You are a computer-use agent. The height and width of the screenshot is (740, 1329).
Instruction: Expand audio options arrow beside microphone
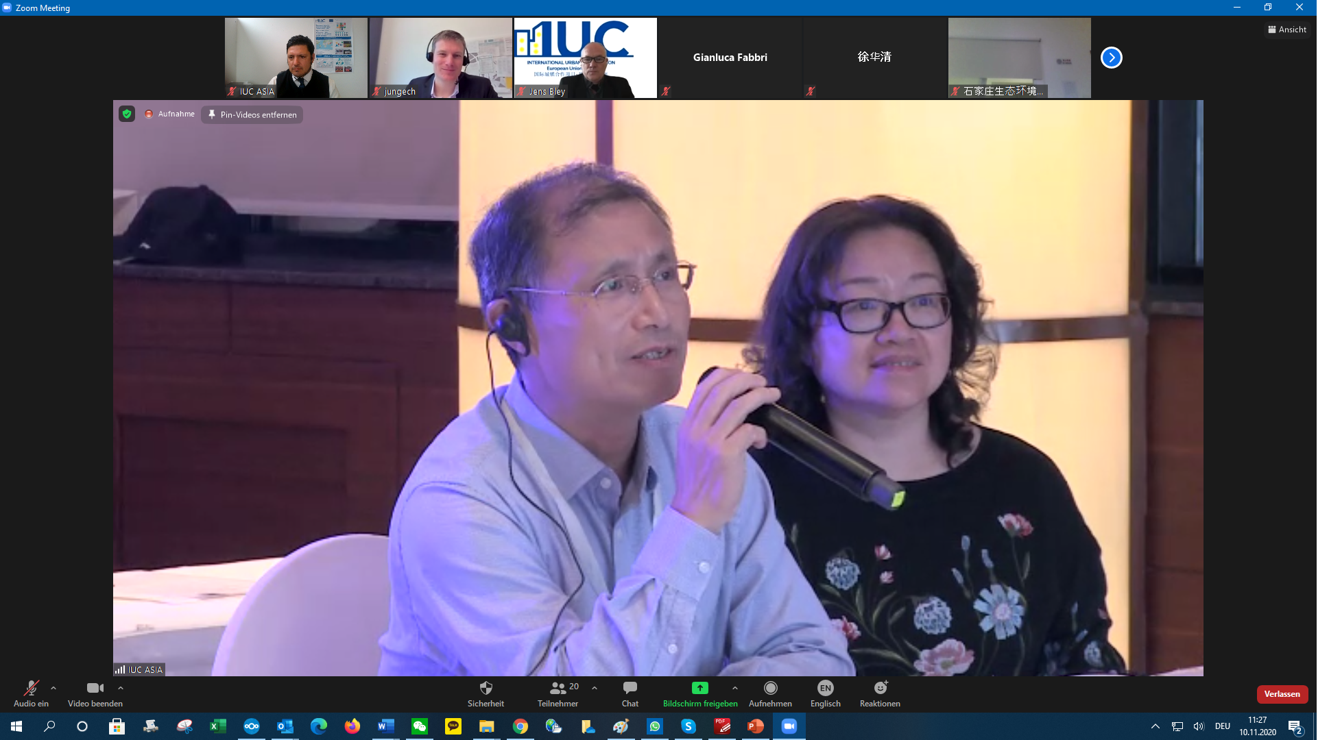point(53,688)
